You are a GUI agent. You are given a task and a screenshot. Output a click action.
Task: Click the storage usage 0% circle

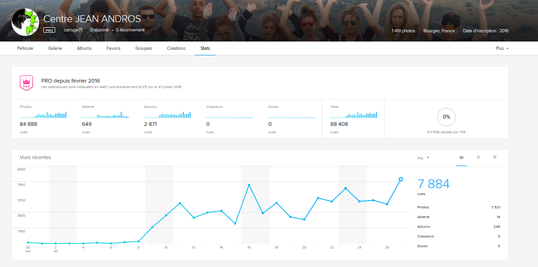pyautogui.click(x=446, y=117)
